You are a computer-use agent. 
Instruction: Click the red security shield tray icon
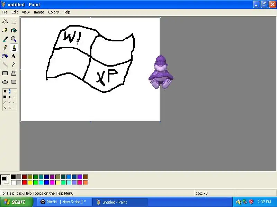click(251, 202)
